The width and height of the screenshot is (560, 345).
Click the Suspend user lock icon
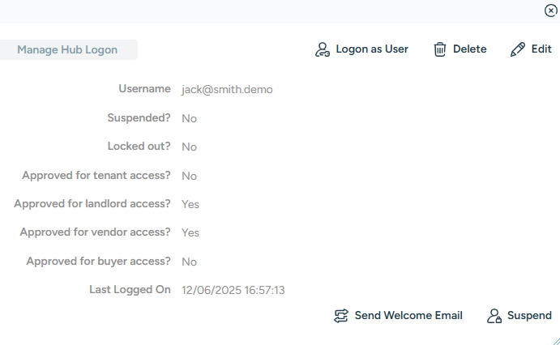tap(494, 316)
